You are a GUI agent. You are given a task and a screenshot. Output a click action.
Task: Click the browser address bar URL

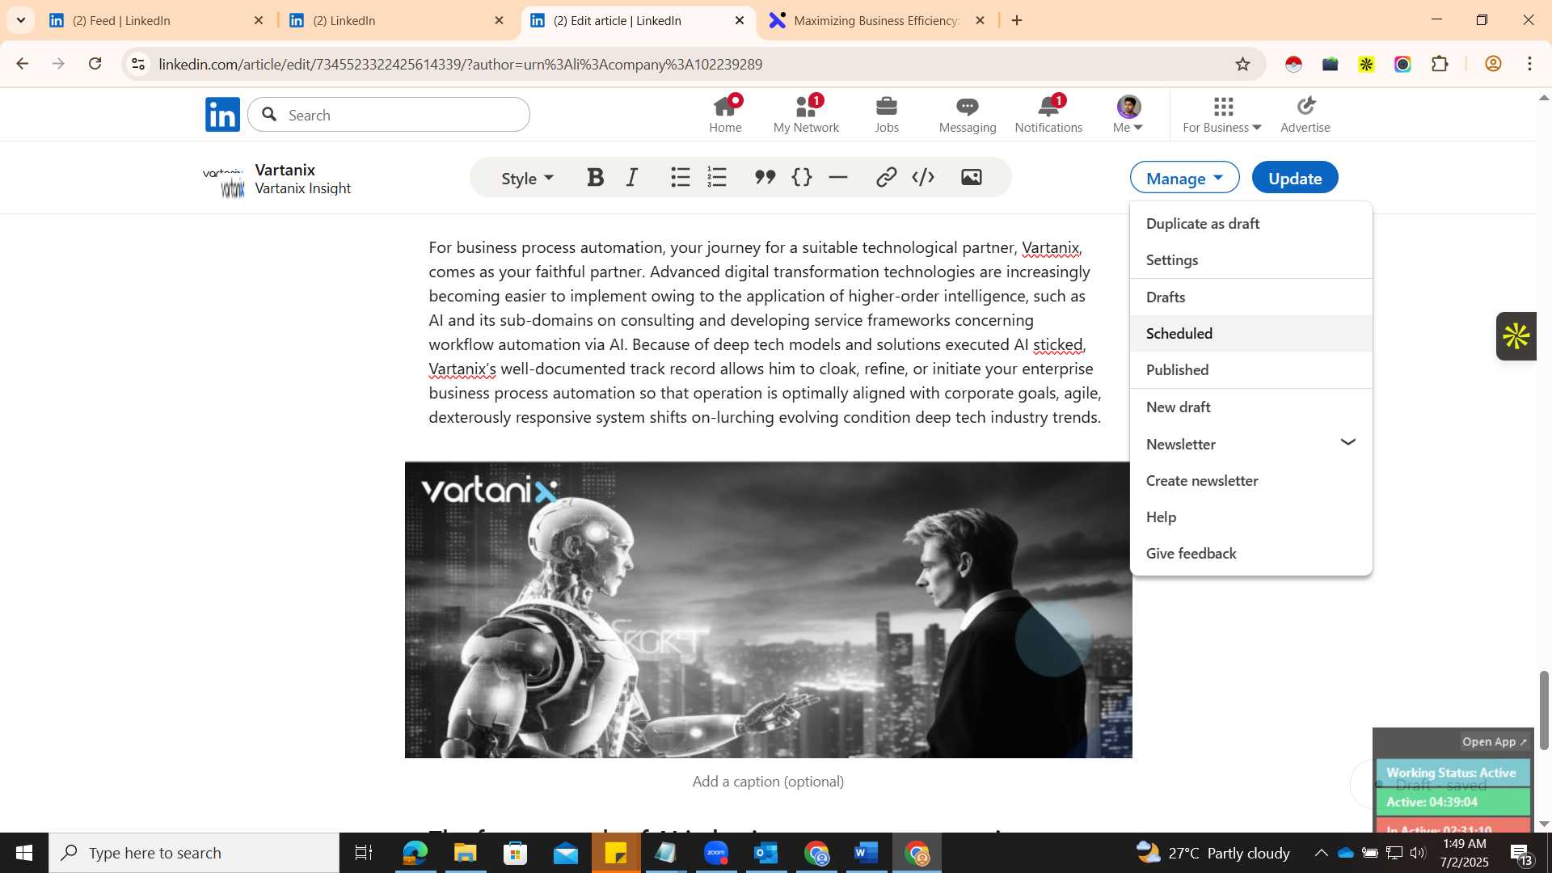pos(460,64)
